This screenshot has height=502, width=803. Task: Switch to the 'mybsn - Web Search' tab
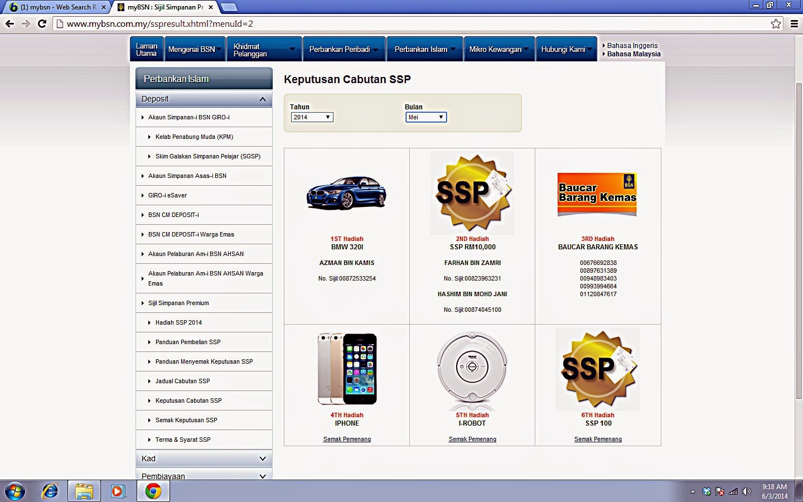click(x=56, y=7)
